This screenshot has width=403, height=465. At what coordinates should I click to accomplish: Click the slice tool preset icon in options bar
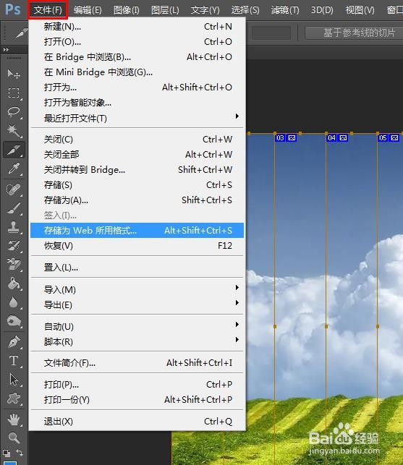(22, 33)
